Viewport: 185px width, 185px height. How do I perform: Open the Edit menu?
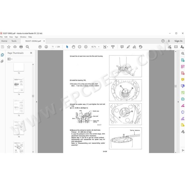click(x=6, y=37)
